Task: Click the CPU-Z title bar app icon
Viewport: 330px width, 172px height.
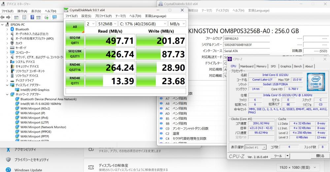Action: tap(230, 59)
